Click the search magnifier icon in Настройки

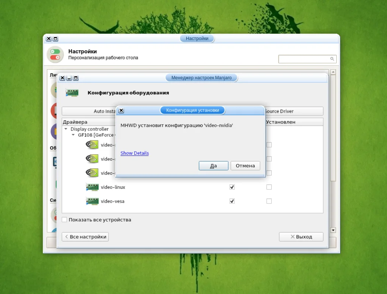(x=332, y=59)
